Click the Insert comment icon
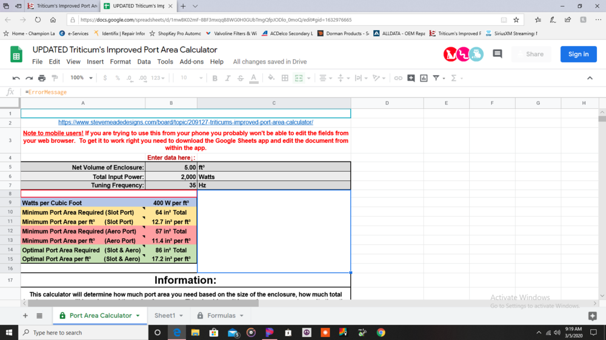 click(411, 78)
